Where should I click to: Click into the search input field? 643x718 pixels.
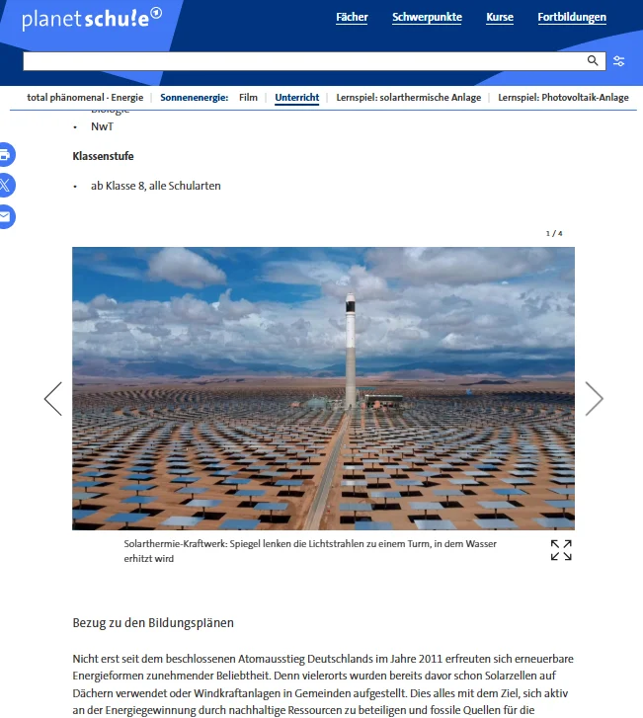(x=304, y=61)
